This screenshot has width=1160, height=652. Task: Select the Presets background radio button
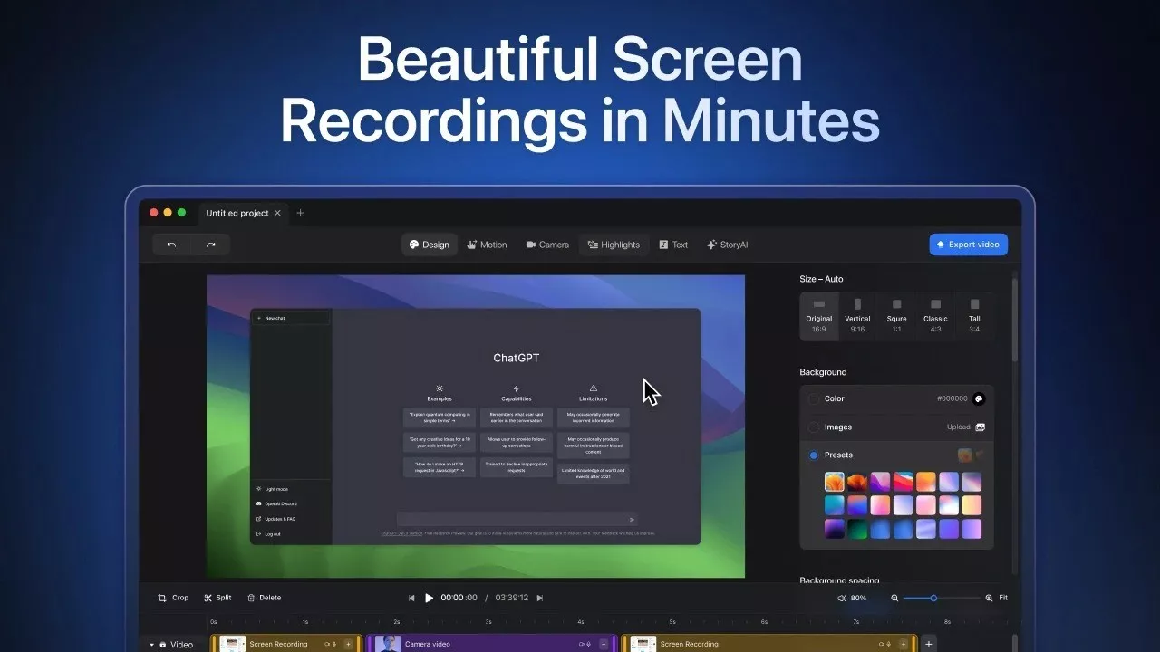[813, 455]
